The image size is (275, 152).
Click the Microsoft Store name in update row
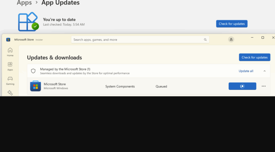click(55, 84)
